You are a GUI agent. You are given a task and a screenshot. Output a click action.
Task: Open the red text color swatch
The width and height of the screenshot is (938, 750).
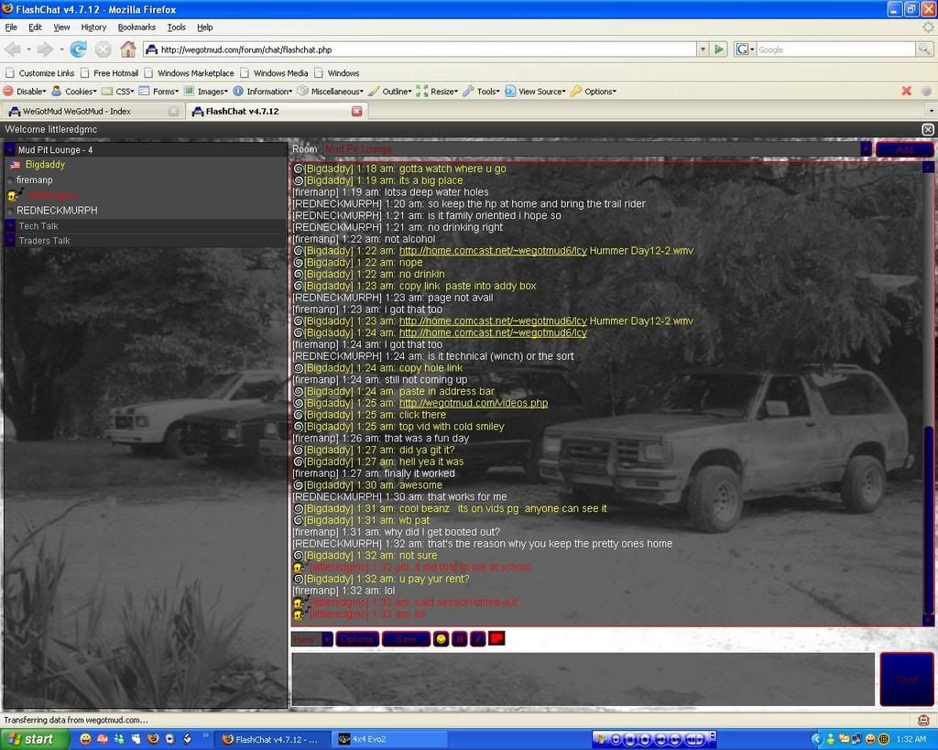(x=496, y=638)
